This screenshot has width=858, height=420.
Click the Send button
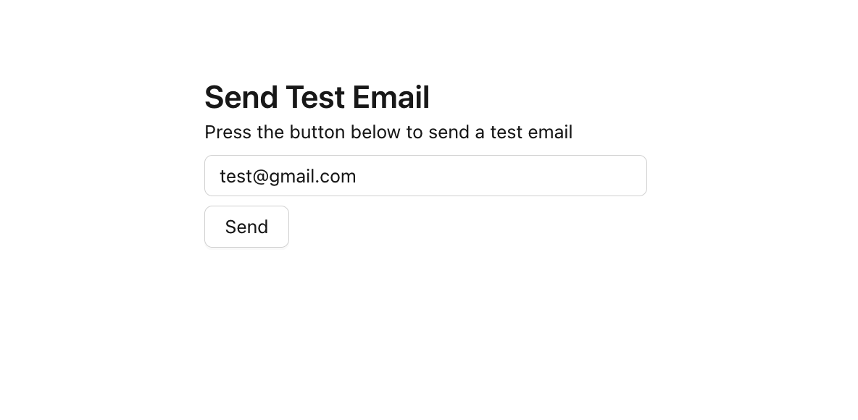click(246, 227)
